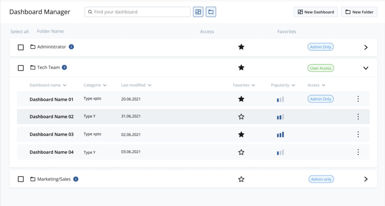Viewport: 385px width, 206px height.
Task: Unfavorite Dashboard Name 03 star
Action: [241, 134]
